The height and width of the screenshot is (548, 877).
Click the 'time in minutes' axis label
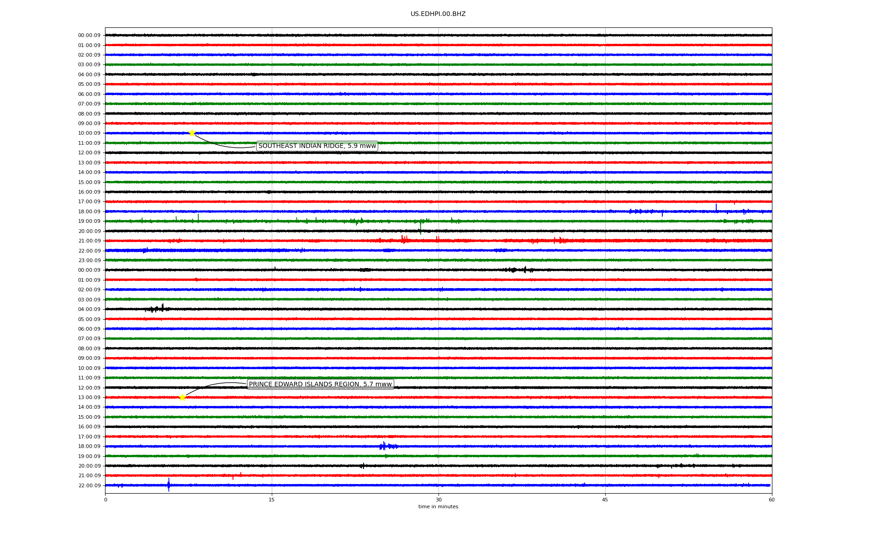click(x=438, y=507)
